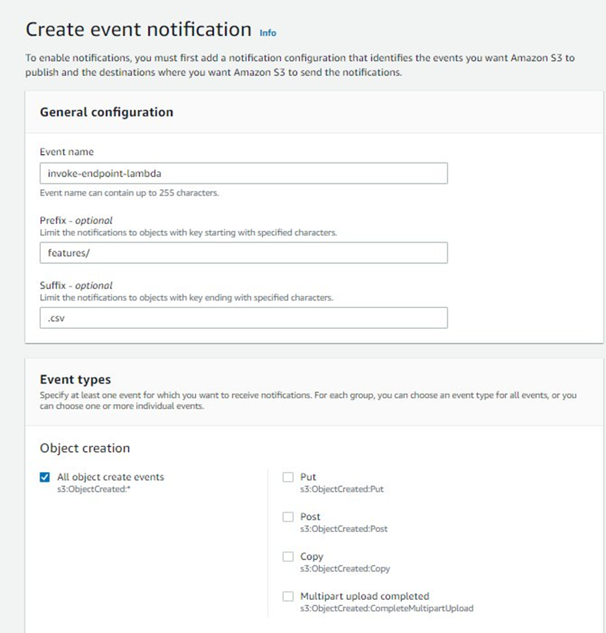Viewport: 606px width, 633px height.
Task: Open the Info link next to the title
Action: pos(268,32)
